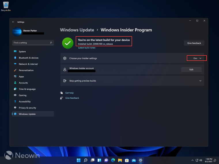Screen dimensions: 219x164
Task: Click the Windows Update breadcrumb heading
Action: point(77,30)
